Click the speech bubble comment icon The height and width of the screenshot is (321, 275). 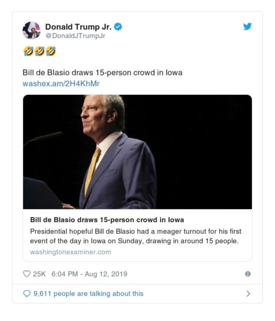pyautogui.click(x=26, y=293)
